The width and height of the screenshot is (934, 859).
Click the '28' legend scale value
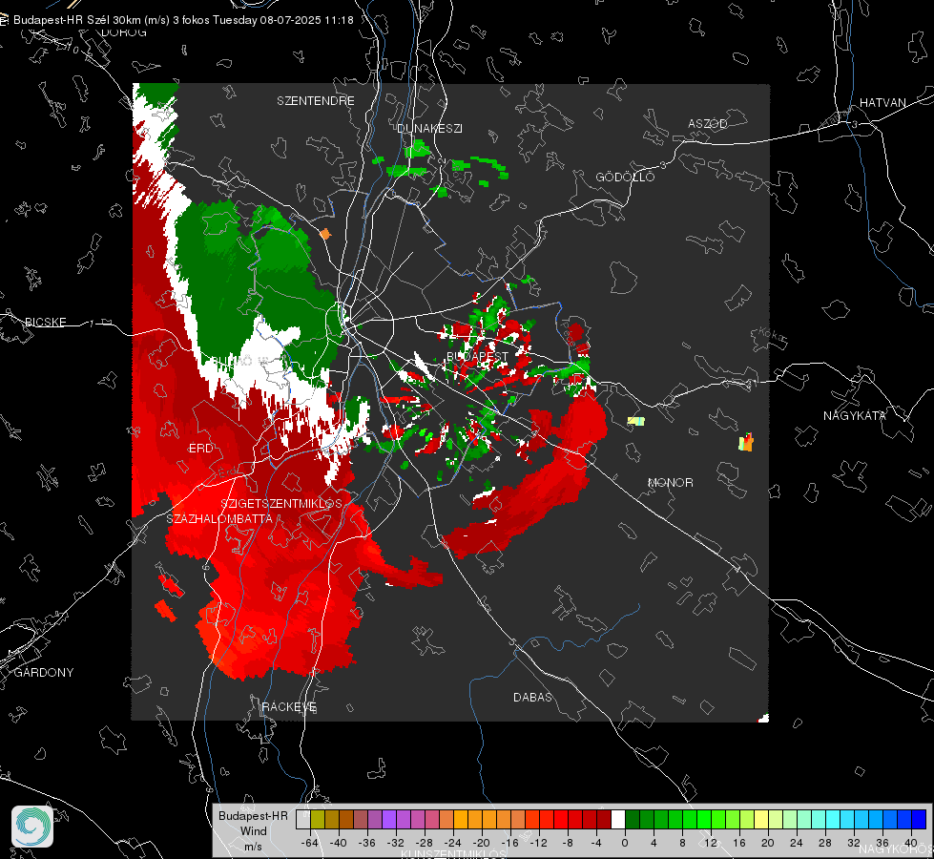tap(825, 843)
